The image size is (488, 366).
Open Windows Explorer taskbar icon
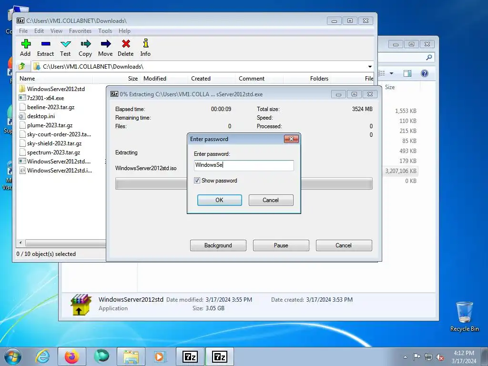tap(131, 356)
